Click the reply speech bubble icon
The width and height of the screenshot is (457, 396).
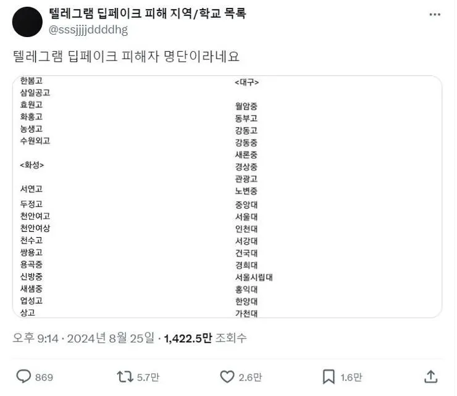23,376
